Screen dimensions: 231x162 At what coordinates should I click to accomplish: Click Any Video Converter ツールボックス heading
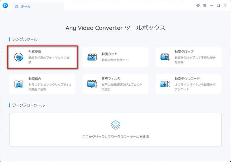coord(115,28)
